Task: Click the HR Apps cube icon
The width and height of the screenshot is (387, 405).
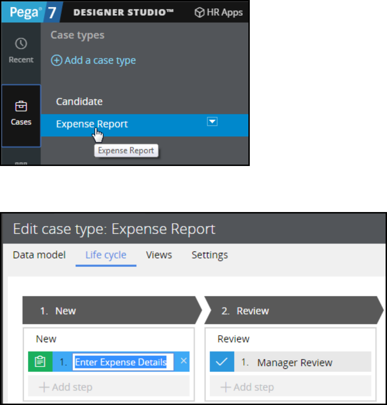Action: click(200, 12)
